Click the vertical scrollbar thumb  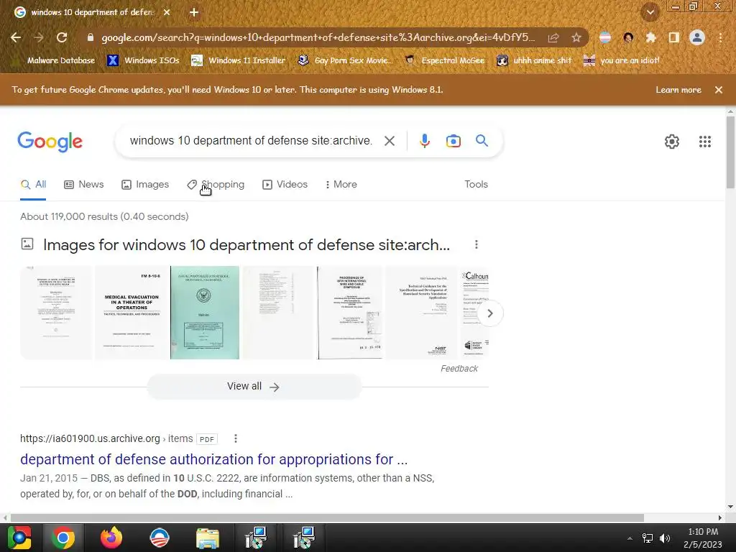click(730, 152)
